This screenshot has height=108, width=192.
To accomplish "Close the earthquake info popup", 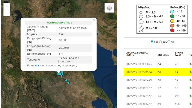I will point(94,20).
